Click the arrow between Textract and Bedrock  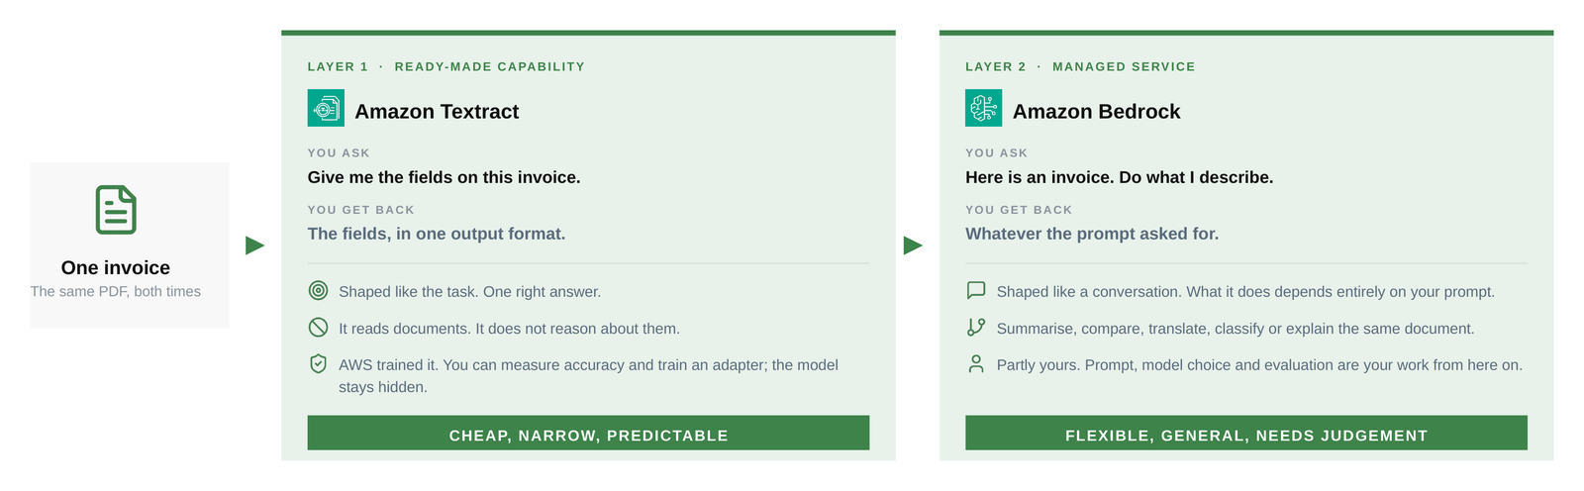coord(913,245)
